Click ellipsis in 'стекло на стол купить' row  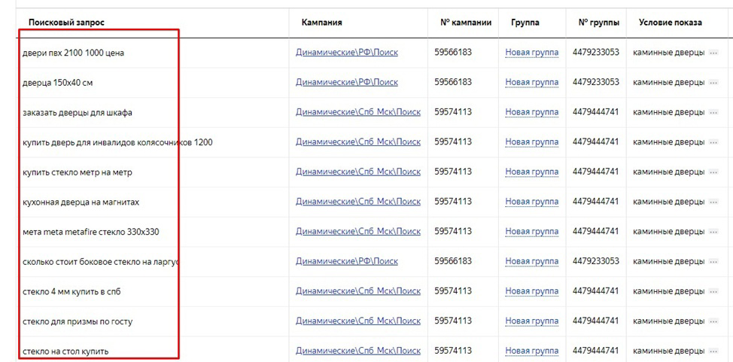713,351
